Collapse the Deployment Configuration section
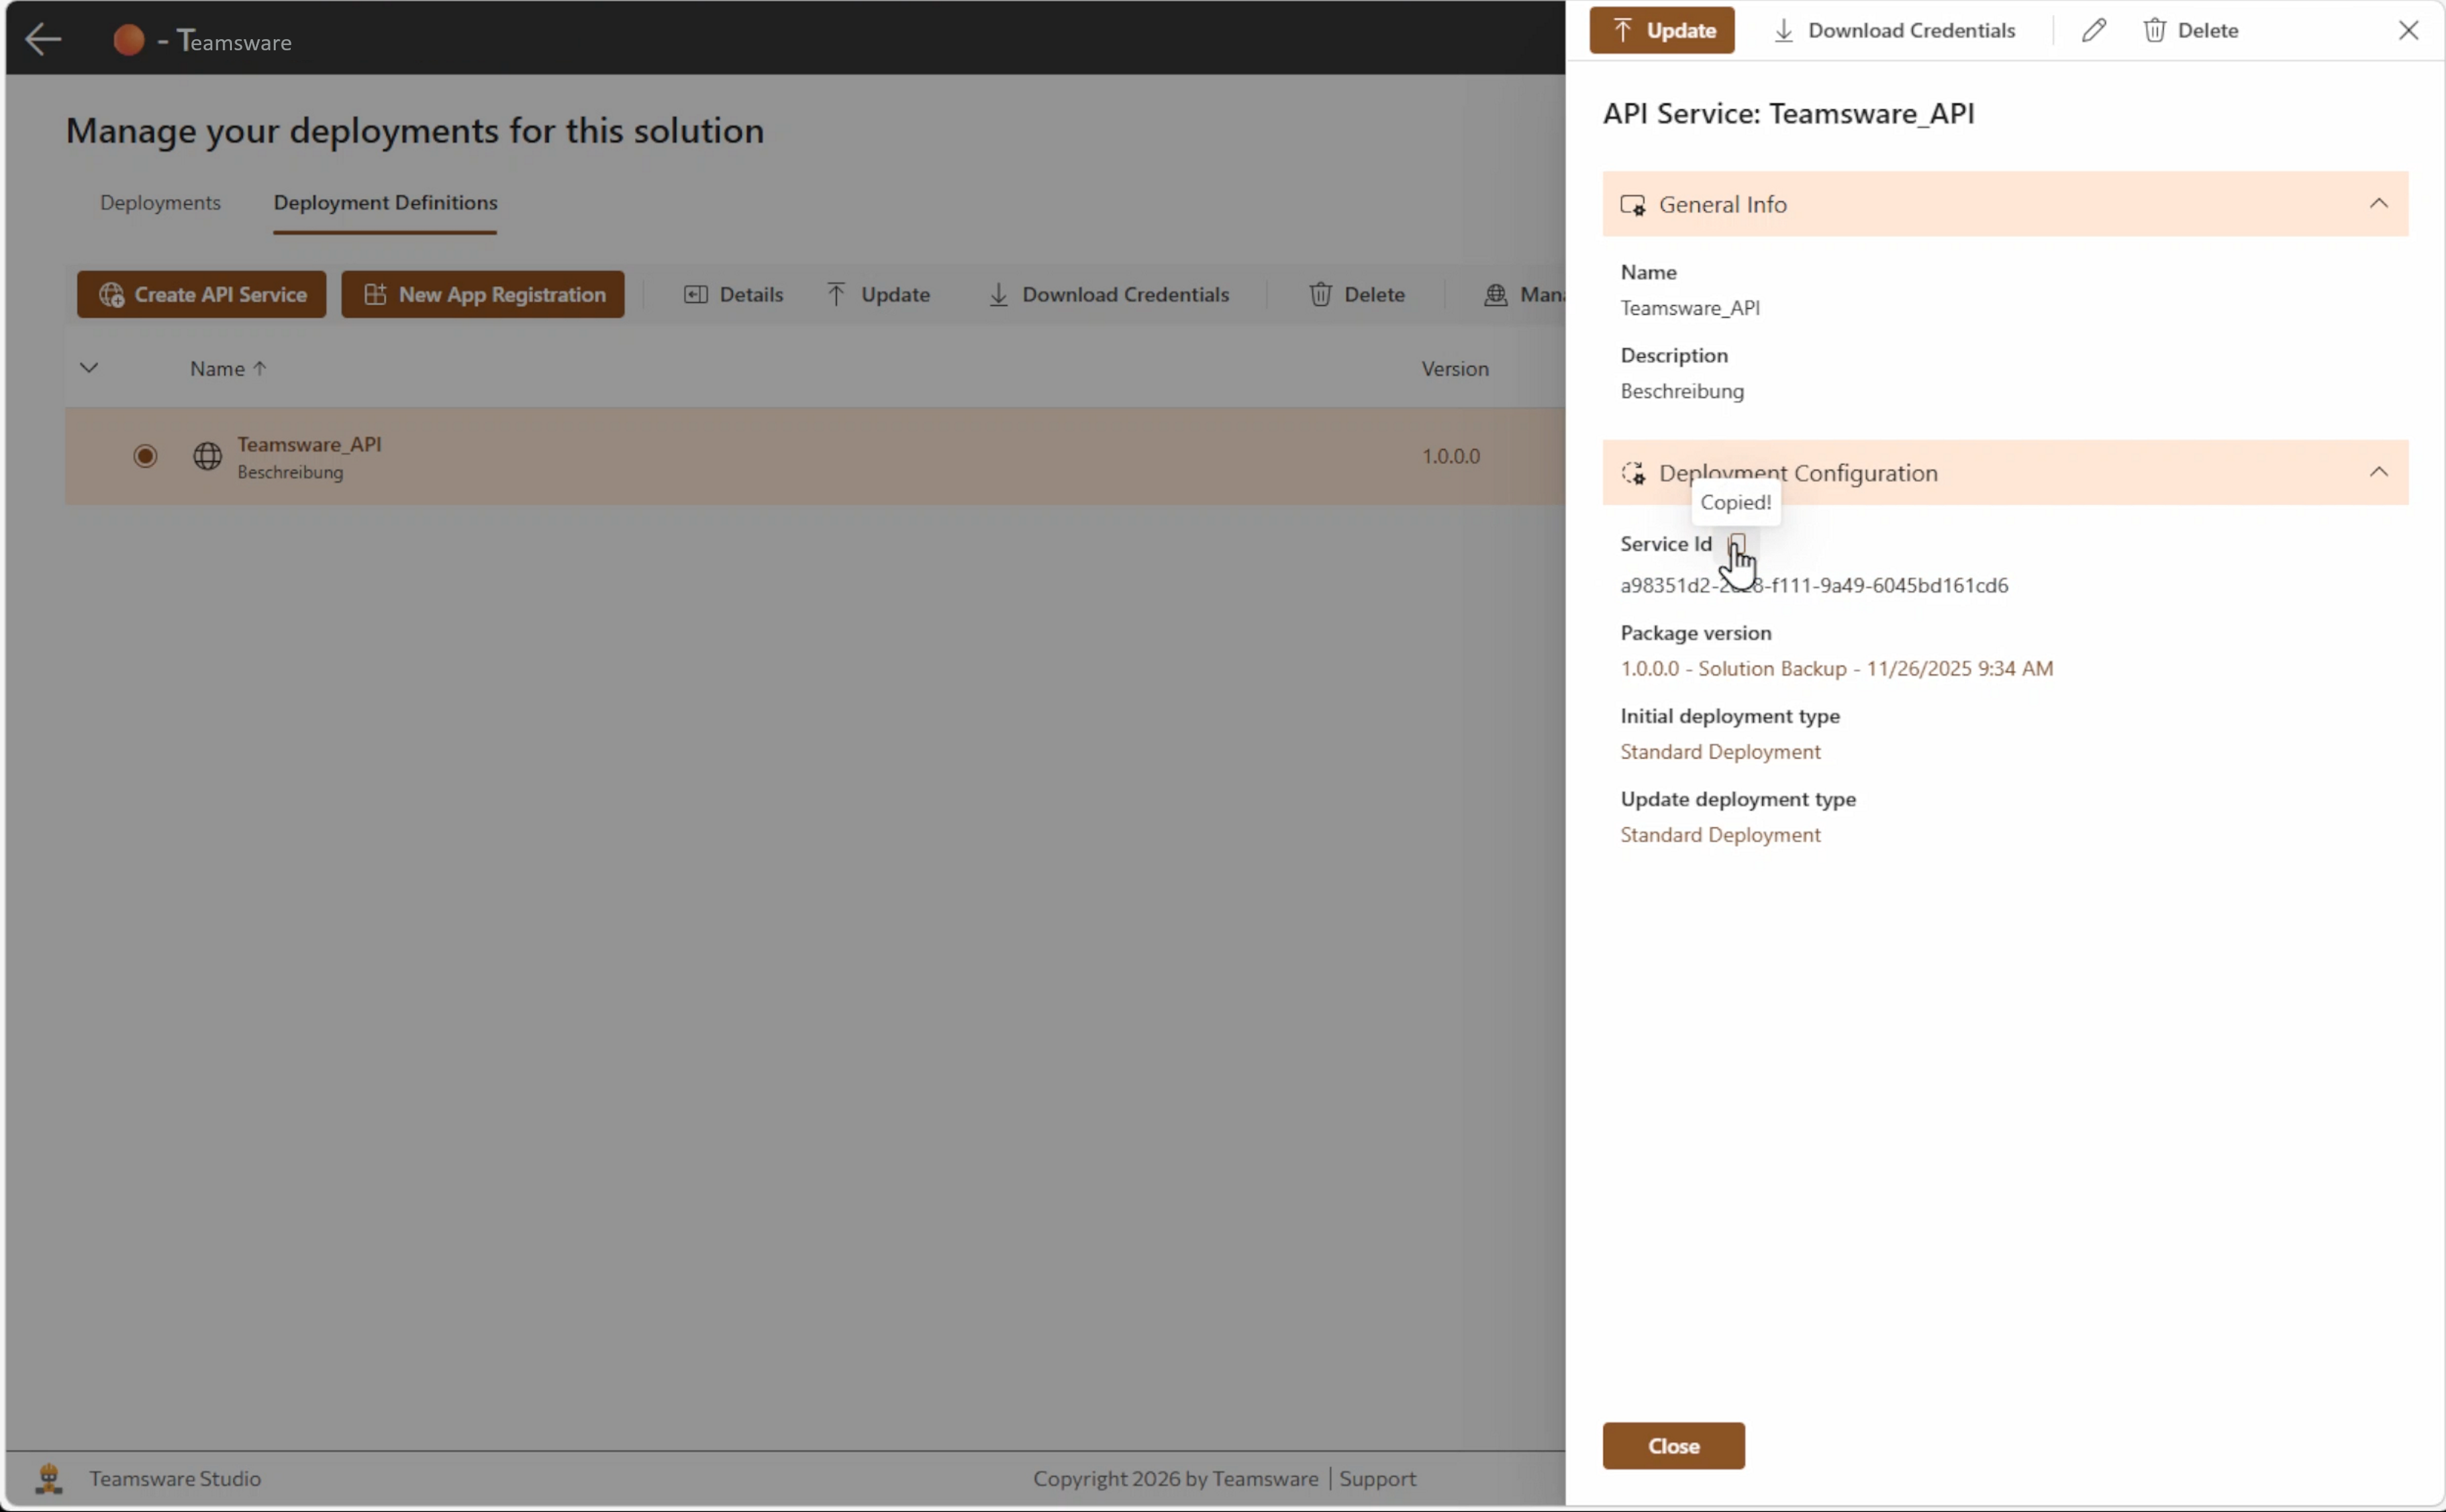Screen dimensions: 2446x1512 2378,472
